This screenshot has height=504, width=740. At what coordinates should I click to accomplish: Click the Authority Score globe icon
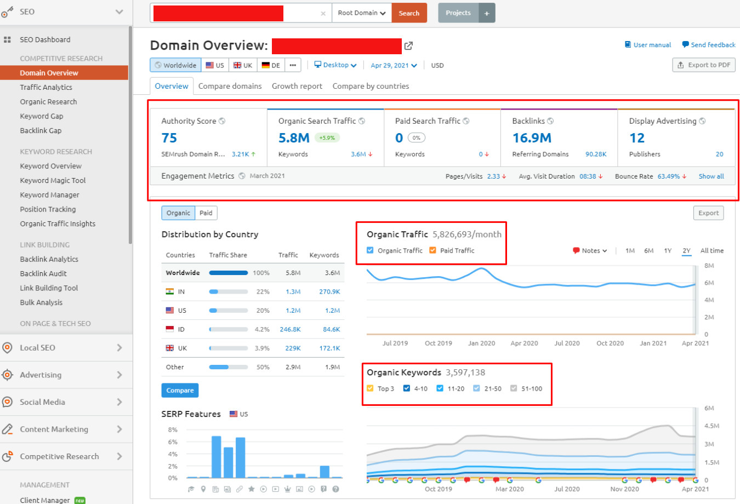point(222,121)
